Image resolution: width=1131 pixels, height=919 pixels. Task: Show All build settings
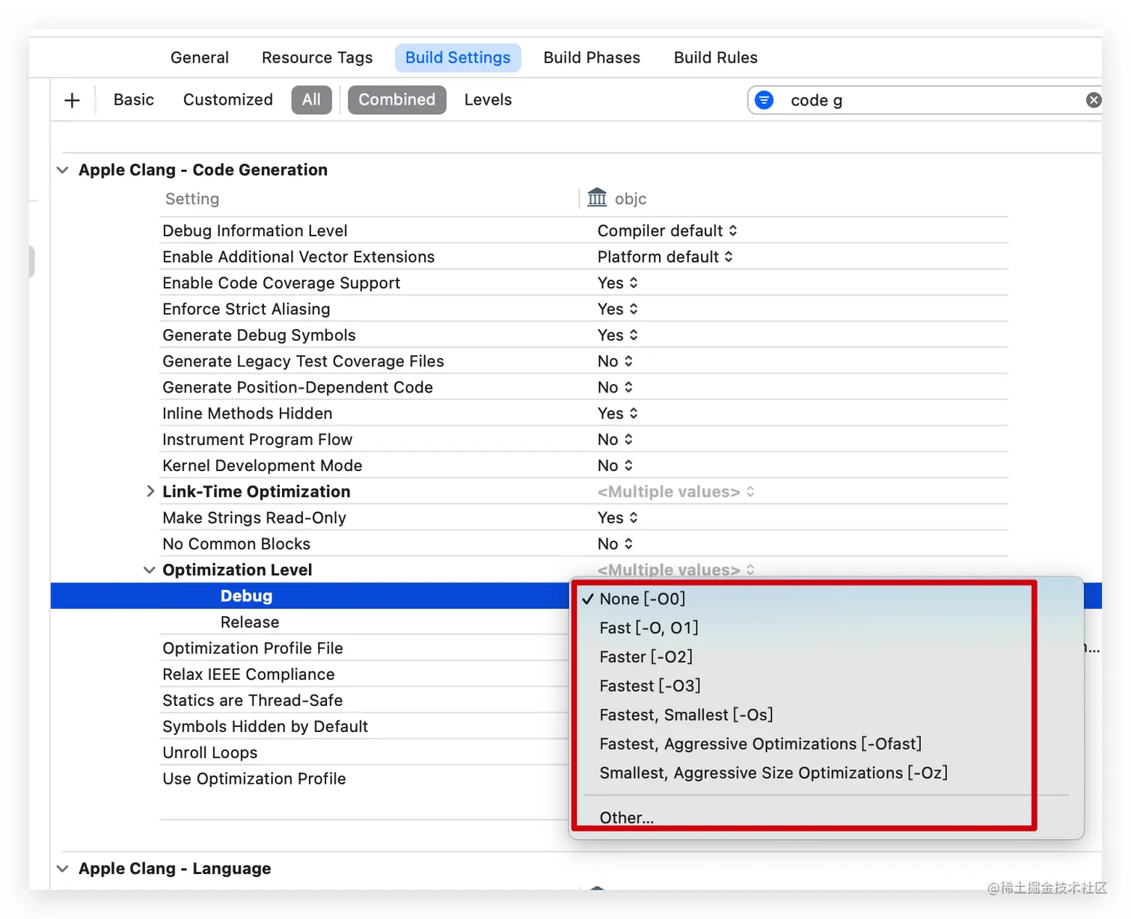(x=311, y=100)
